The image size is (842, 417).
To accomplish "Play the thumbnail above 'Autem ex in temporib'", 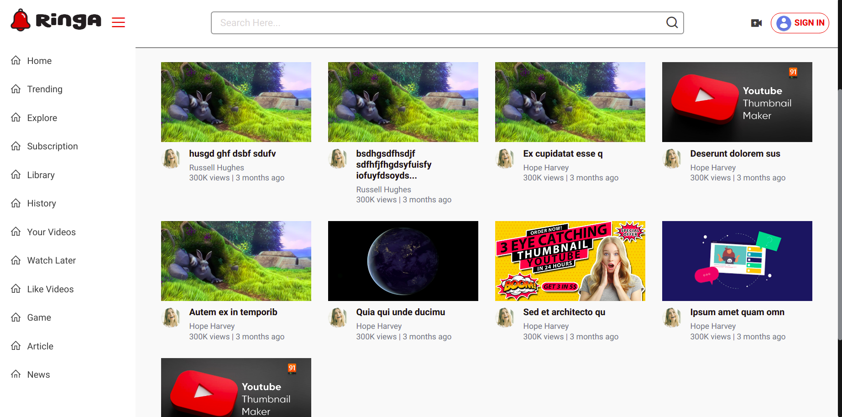I will (236, 261).
